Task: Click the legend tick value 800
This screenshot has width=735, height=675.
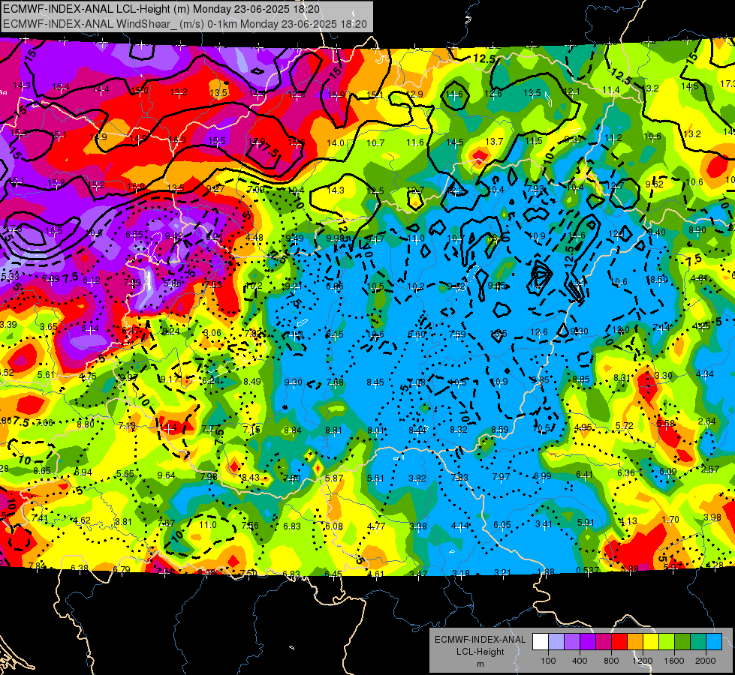Action: click(x=611, y=661)
